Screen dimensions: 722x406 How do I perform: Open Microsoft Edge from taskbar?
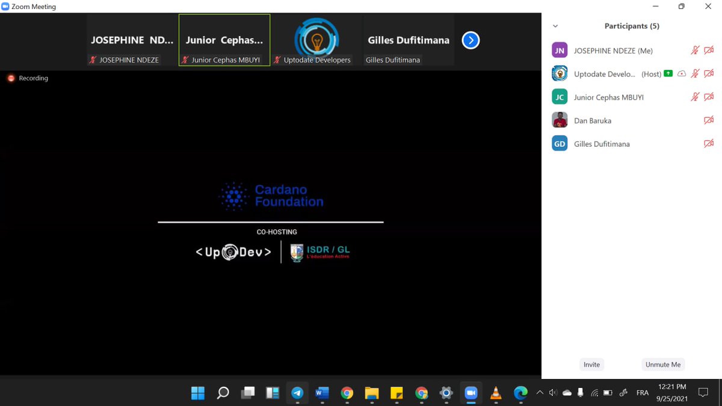(x=520, y=393)
